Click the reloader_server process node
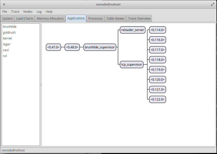 [133, 30]
